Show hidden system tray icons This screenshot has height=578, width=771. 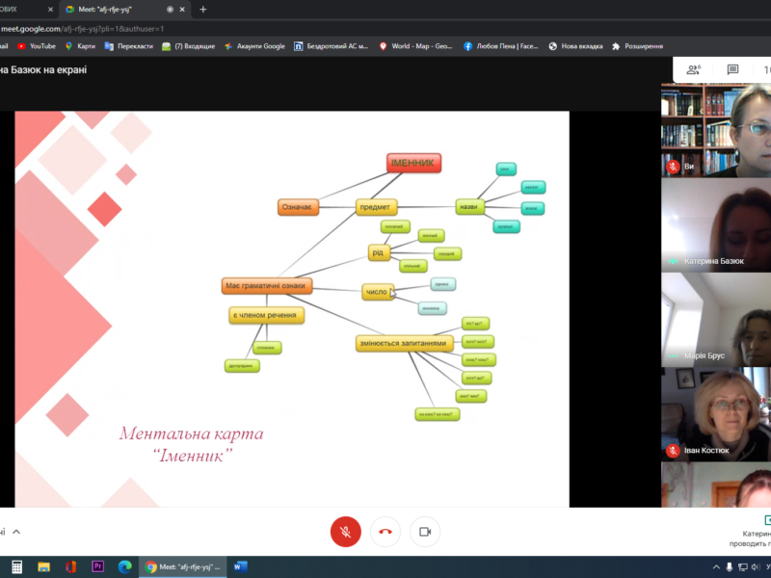pos(716,566)
